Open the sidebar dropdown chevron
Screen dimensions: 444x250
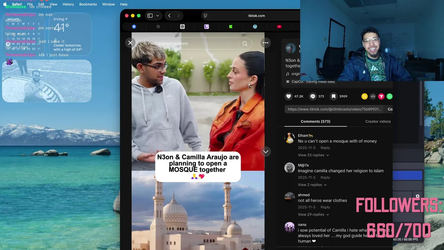pyautogui.click(x=157, y=16)
